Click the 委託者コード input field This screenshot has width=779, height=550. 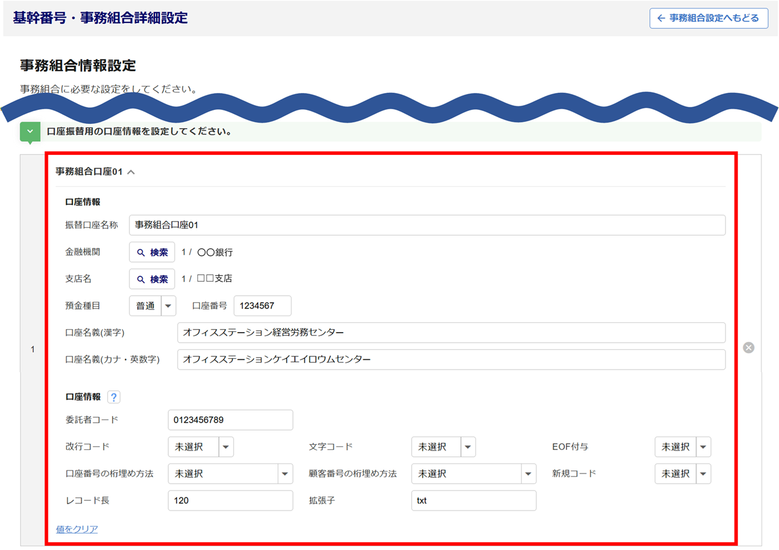[x=230, y=420]
